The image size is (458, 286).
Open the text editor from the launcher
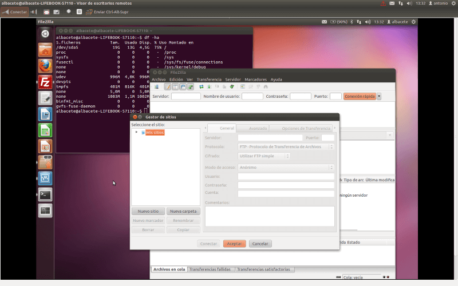[45, 98]
